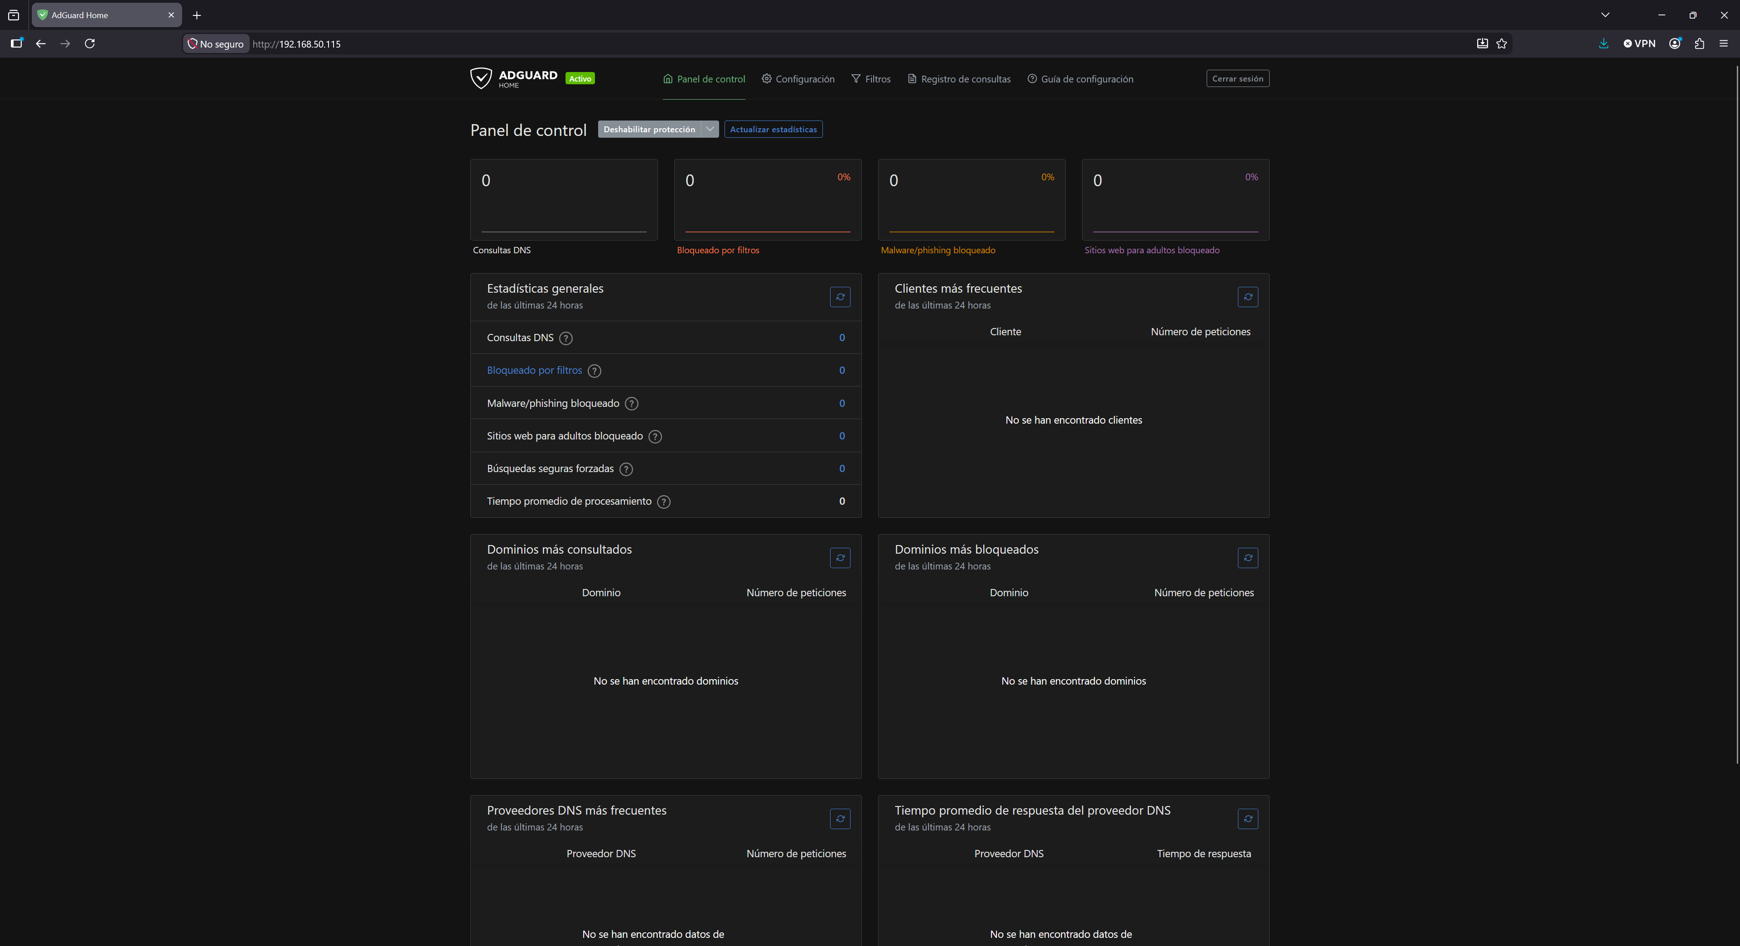
Task: Click the Malware/phishing bloqueado summary card
Action: point(971,200)
